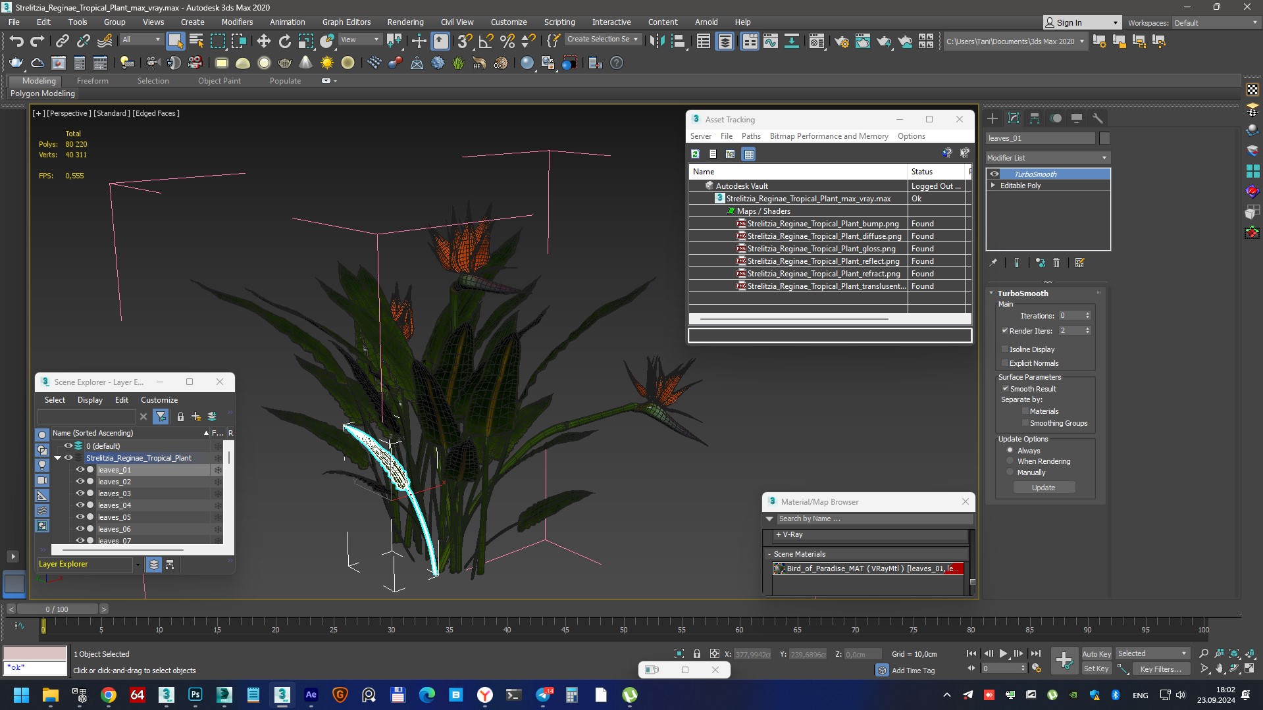Viewport: 1263px width, 710px height.
Task: Click Key Filters button
Action: point(1160,669)
